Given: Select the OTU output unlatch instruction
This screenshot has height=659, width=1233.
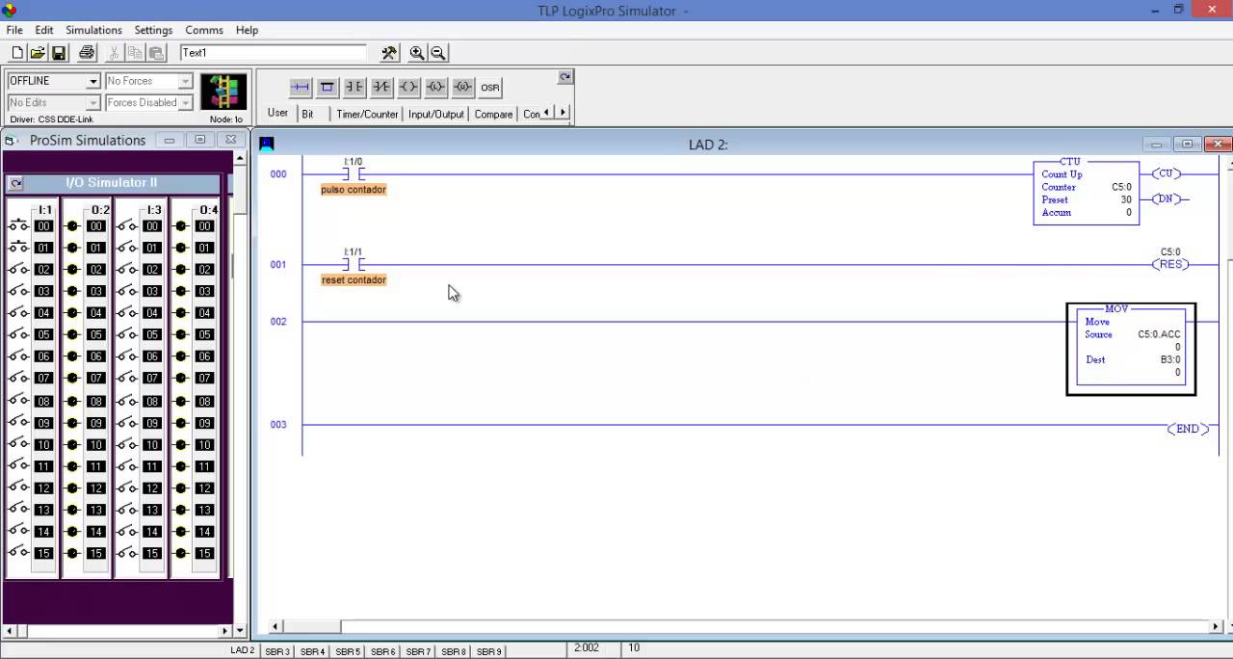Looking at the screenshot, I should tap(462, 87).
